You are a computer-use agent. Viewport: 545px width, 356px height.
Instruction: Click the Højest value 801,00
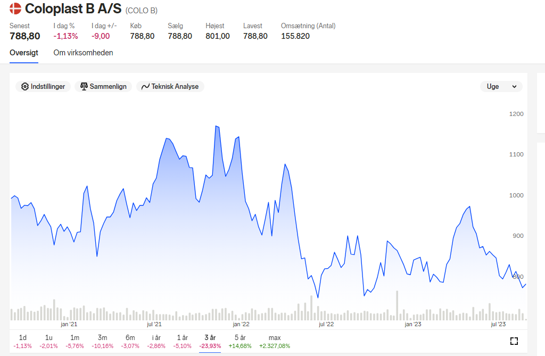point(218,36)
